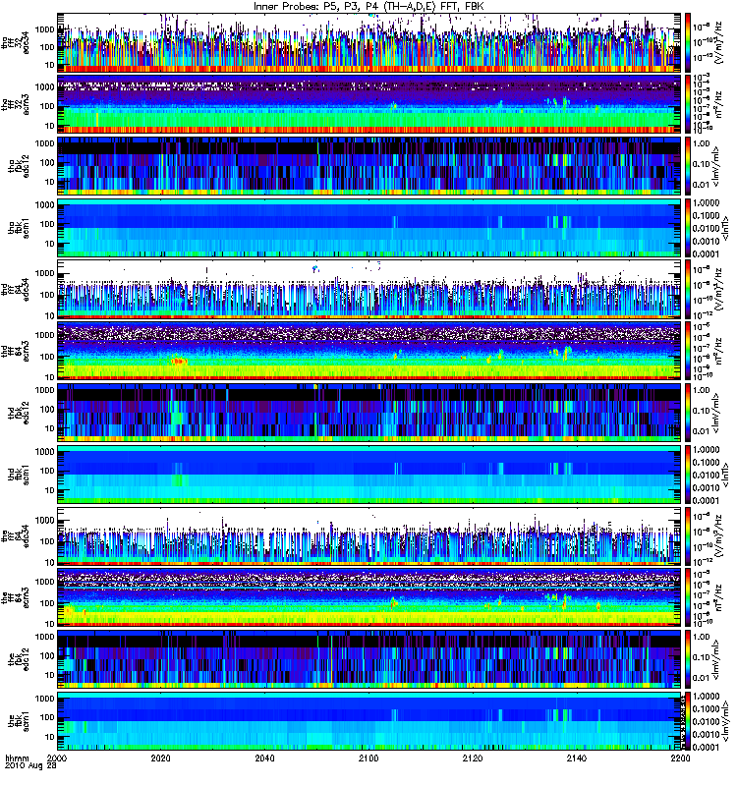This screenshot has width=737, height=786.
Task: Select the the fbk scm1 spectrogram panel
Action: [x=369, y=721]
